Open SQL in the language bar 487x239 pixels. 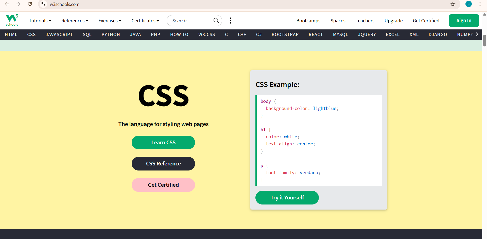click(x=87, y=35)
